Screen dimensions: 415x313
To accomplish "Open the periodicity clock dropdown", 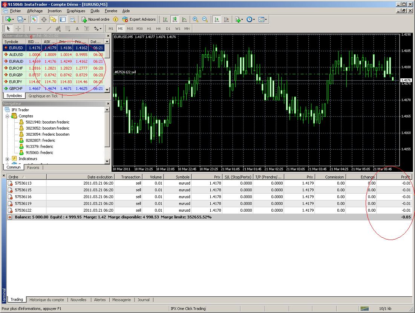I will click(251, 19).
